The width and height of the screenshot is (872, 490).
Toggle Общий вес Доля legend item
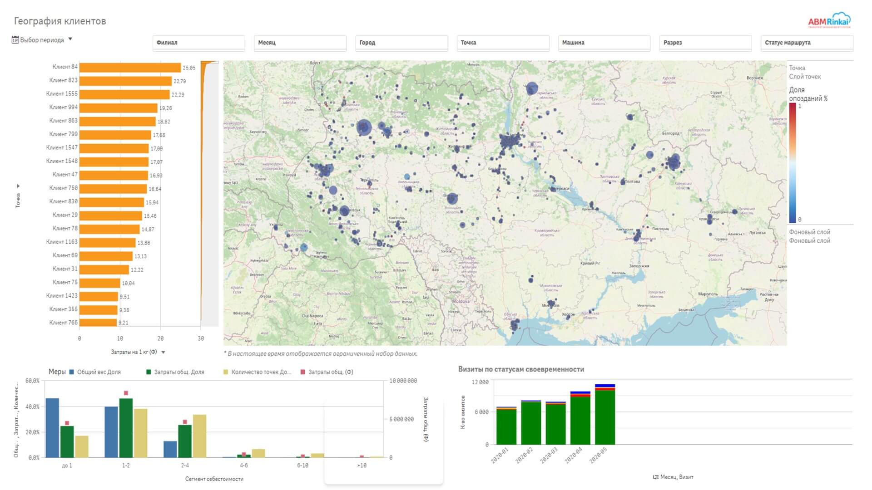tap(95, 372)
